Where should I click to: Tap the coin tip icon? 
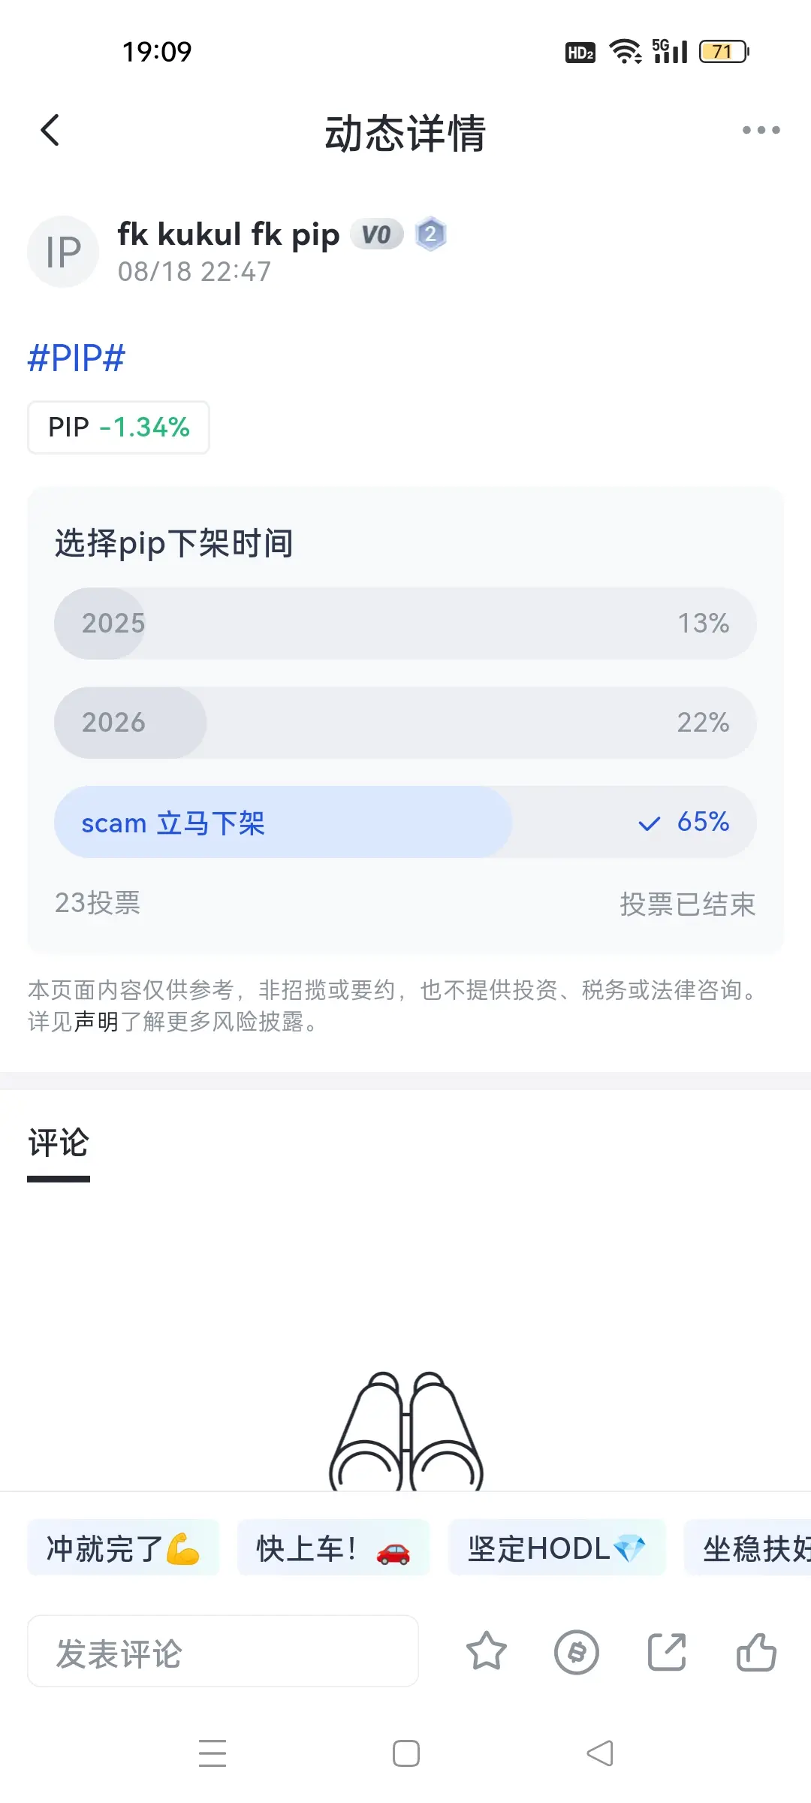[577, 1652]
